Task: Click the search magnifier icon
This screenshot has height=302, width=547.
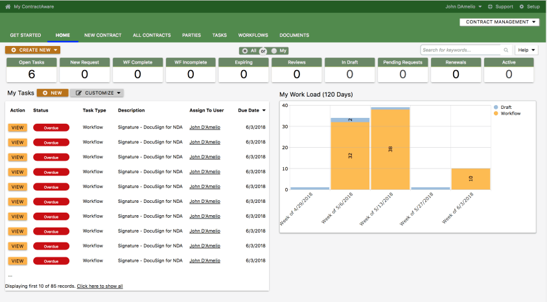Action: point(506,50)
